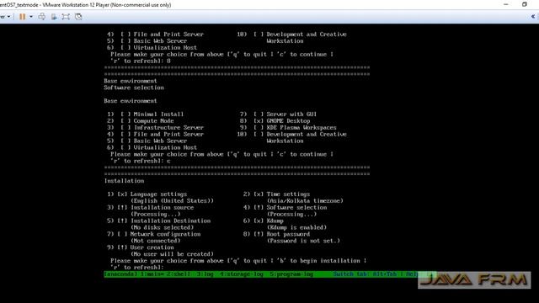Enter full screen mode
The image size is (539, 303).
pos(66,17)
